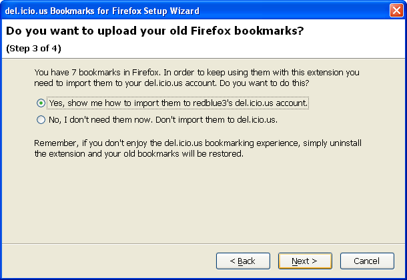Click the Next > button
Image resolution: width=407 pixels, height=280 pixels.
tap(305, 261)
